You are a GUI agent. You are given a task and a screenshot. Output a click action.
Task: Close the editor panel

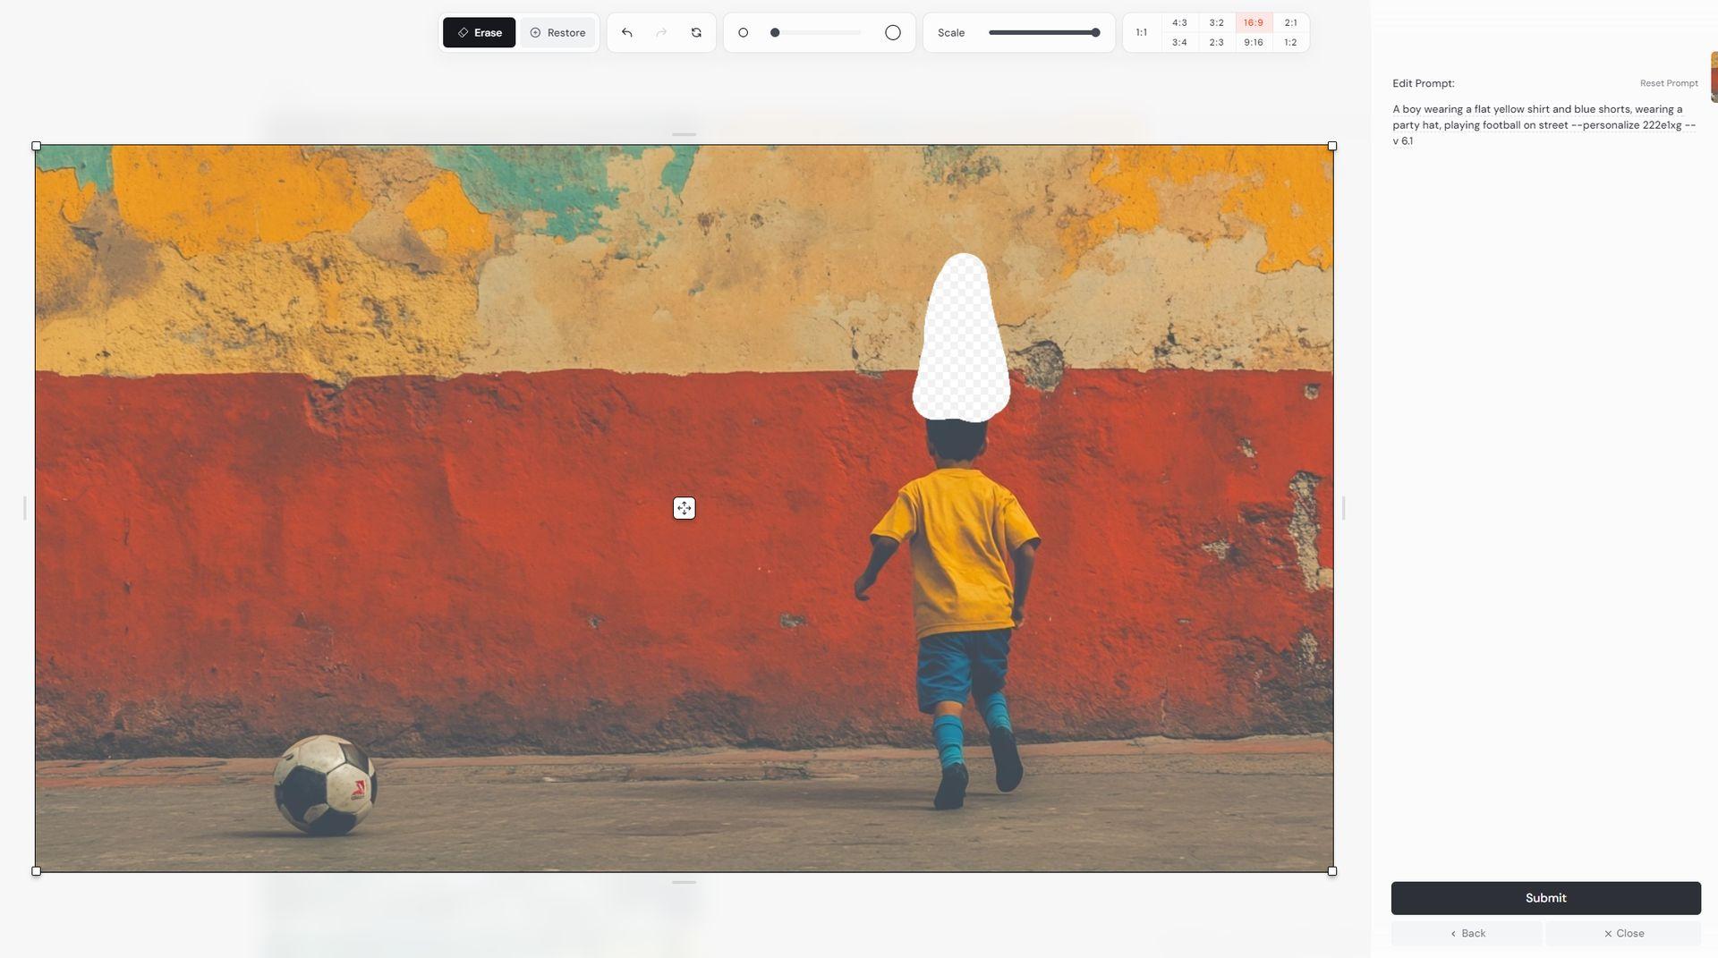pyautogui.click(x=1623, y=934)
